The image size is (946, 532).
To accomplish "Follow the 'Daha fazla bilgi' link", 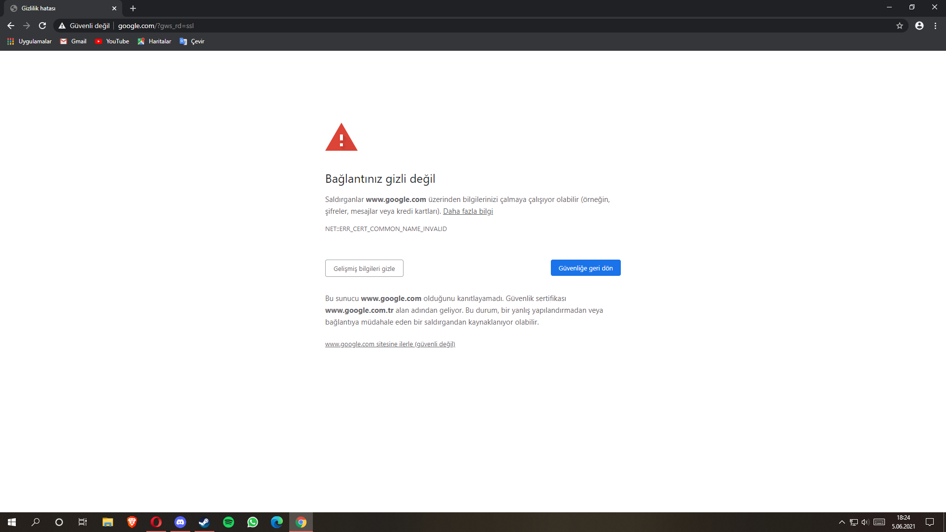I will coord(468,211).
